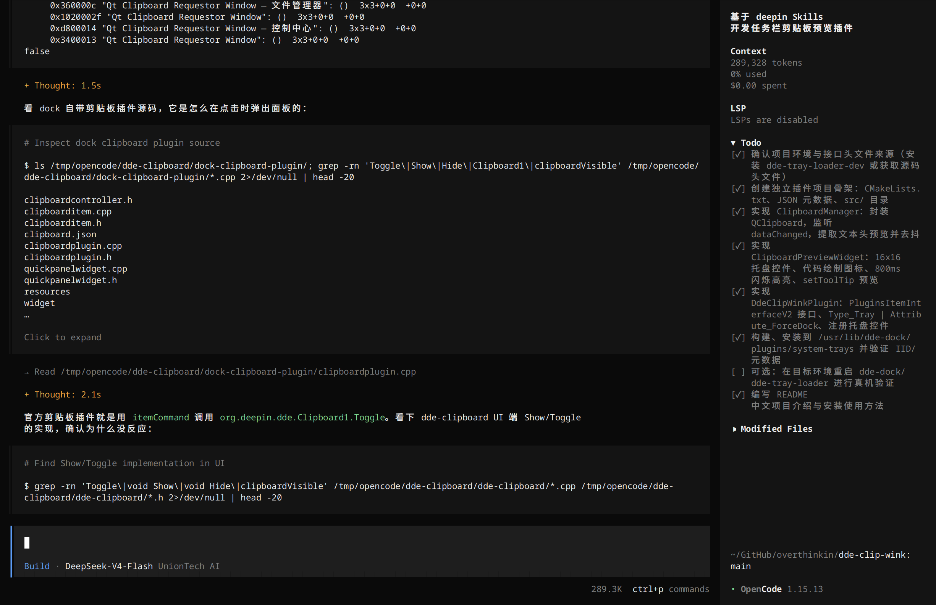Click 'LSPs are disabled' text
Image resolution: width=936 pixels, height=605 pixels.
774,120
